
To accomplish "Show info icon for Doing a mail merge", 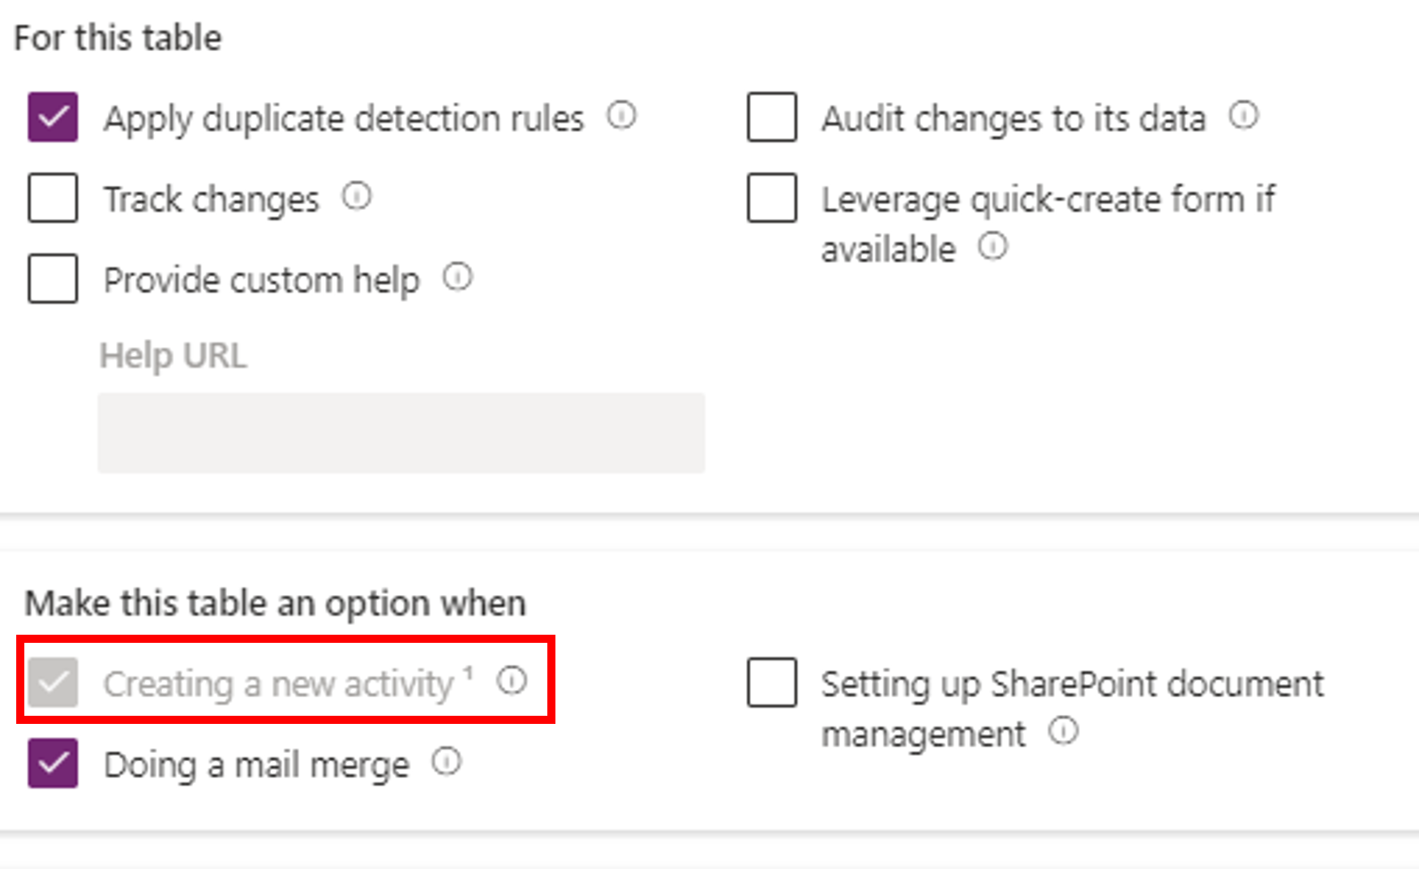I will coord(447,762).
